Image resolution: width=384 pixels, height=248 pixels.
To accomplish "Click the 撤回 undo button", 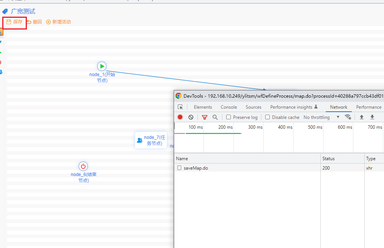I will [x=34, y=22].
